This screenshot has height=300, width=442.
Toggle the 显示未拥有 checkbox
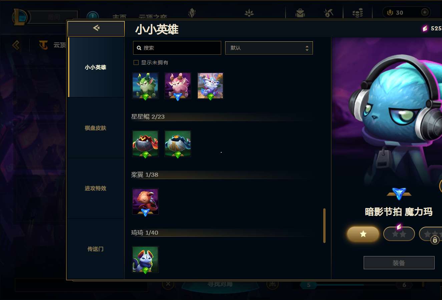click(136, 62)
